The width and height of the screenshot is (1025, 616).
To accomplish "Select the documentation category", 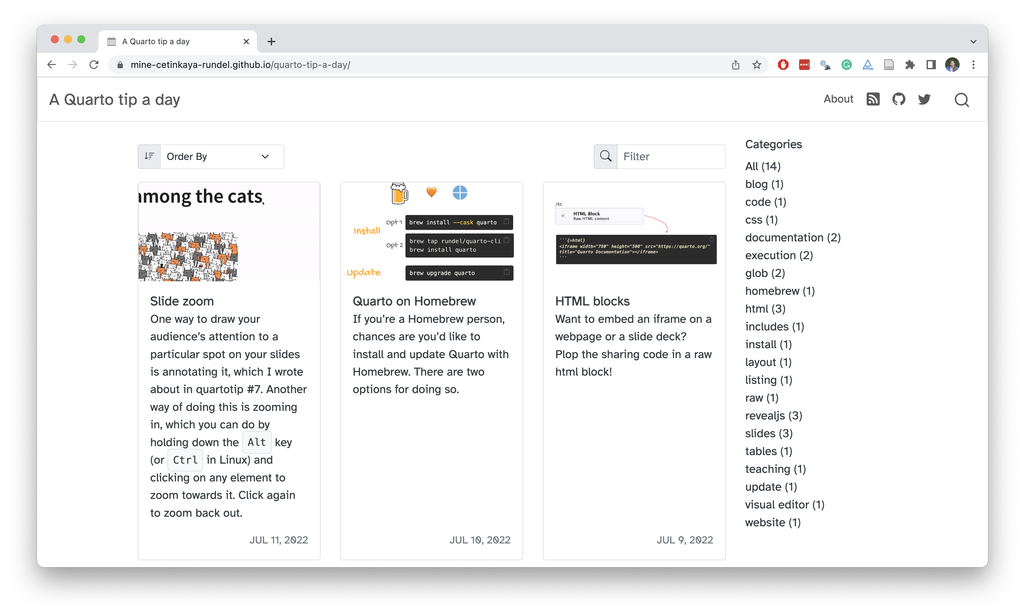I will pyautogui.click(x=792, y=237).
